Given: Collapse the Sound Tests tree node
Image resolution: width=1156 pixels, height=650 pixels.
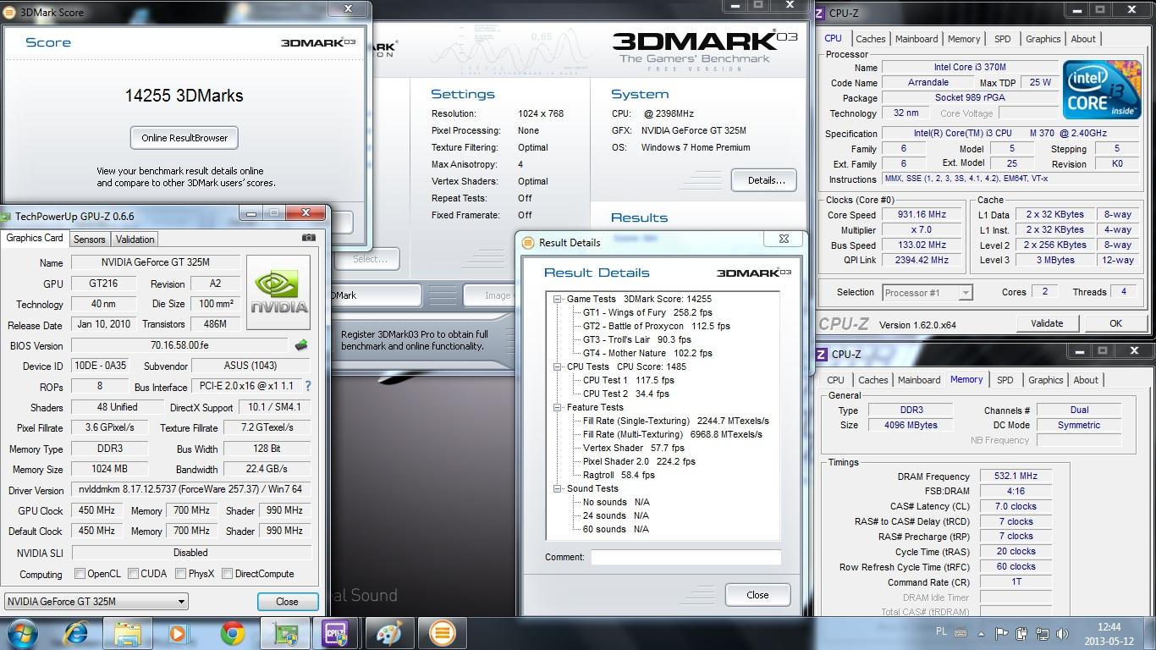Looking at the screenshot, I should (x=558, y=488).
